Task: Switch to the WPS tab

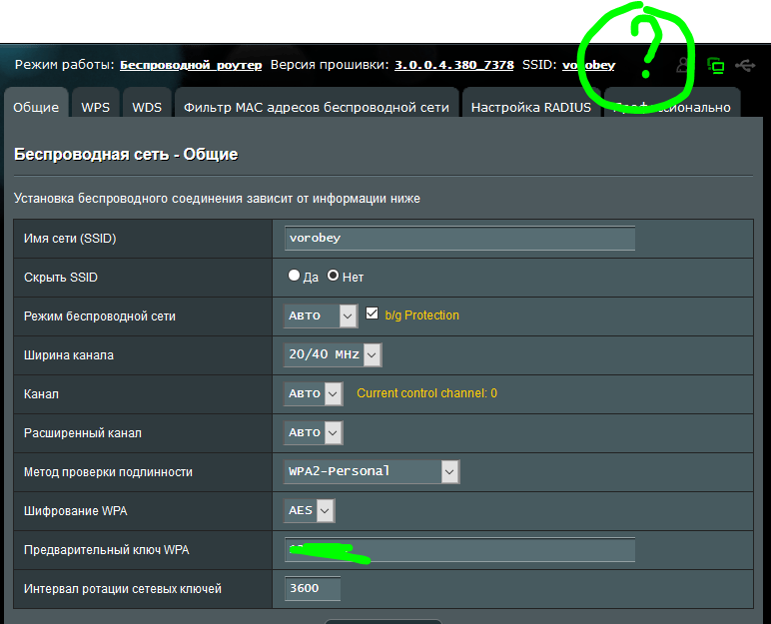Action: coord(96,107)
